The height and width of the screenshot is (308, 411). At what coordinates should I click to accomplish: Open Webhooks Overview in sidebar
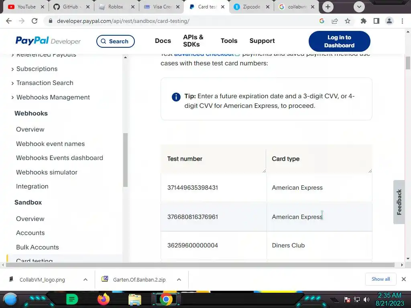pyautogui.click(x=30, y=130)
